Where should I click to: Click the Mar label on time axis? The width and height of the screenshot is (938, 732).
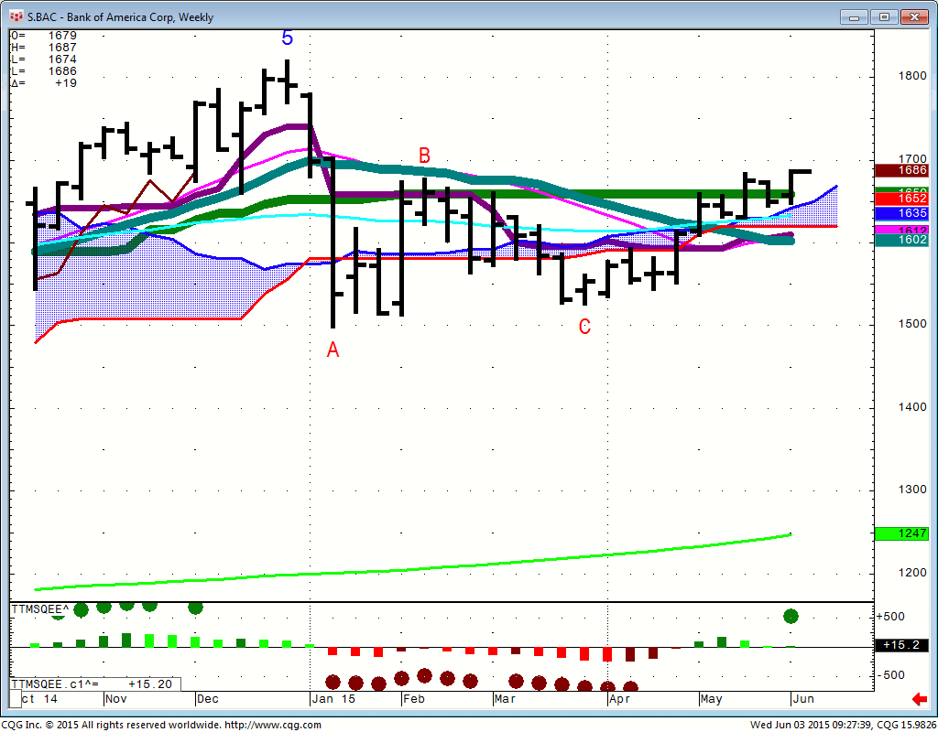pos(505,698)
